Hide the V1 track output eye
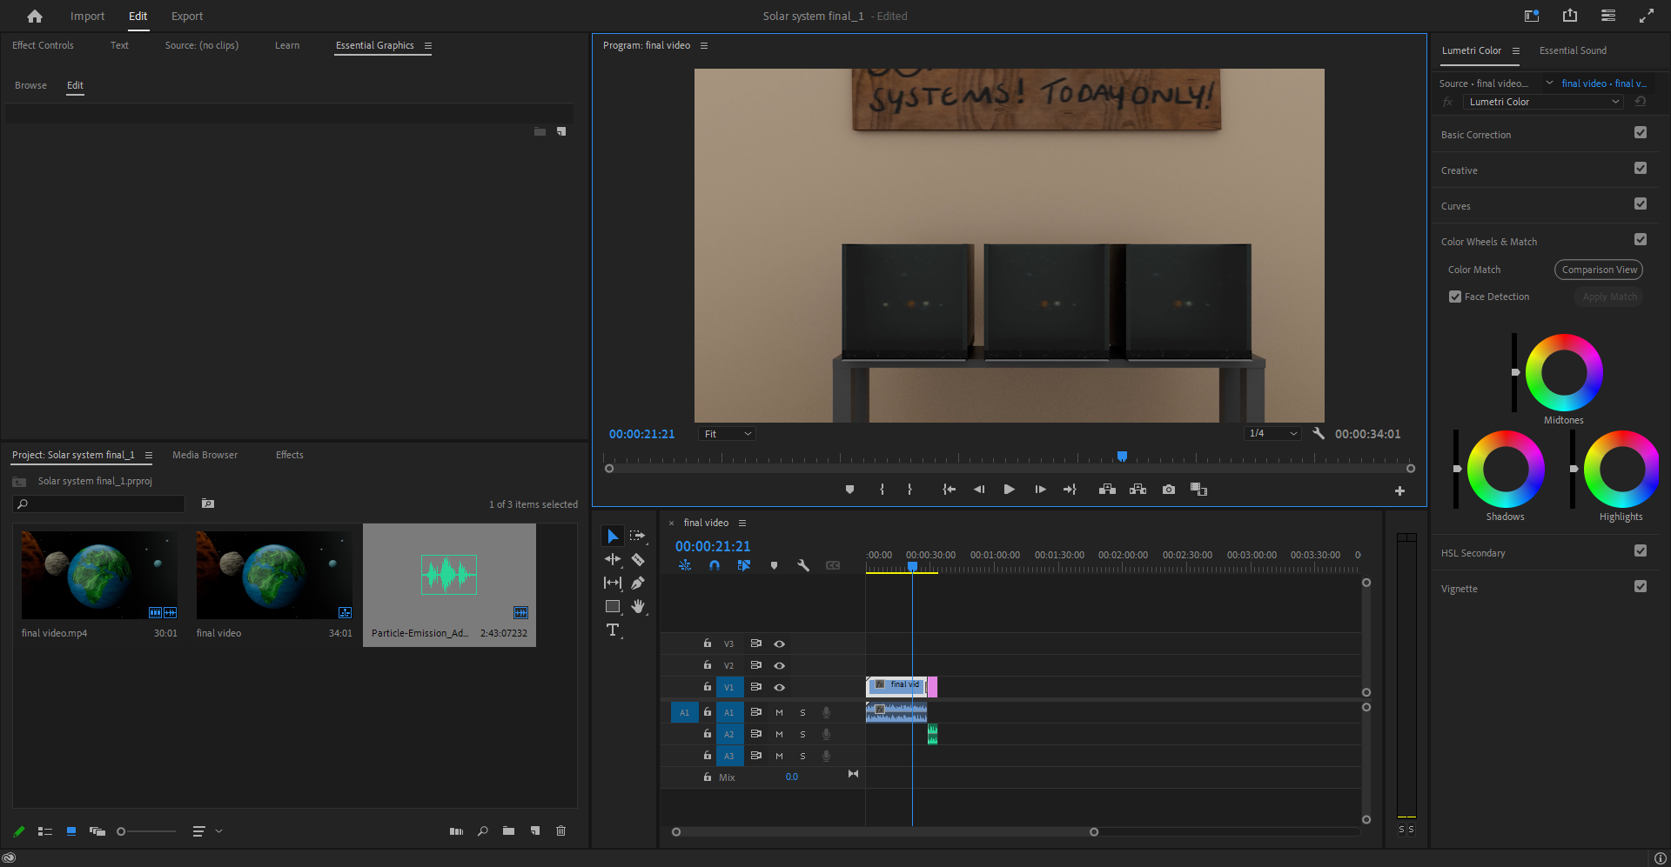The height and width of the screenshot is (867, 1671). click(x=780, y=687)
